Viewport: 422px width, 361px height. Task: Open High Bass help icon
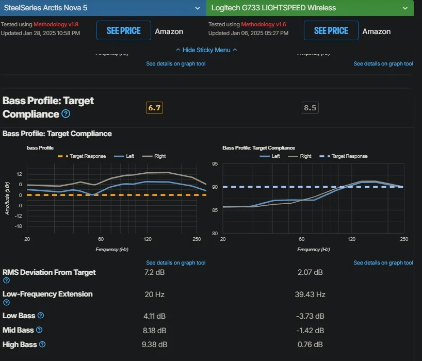42,344
